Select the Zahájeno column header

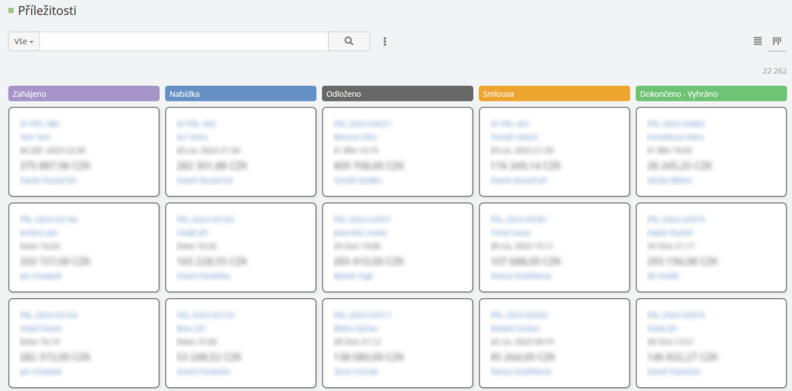(x=84, y=94)
